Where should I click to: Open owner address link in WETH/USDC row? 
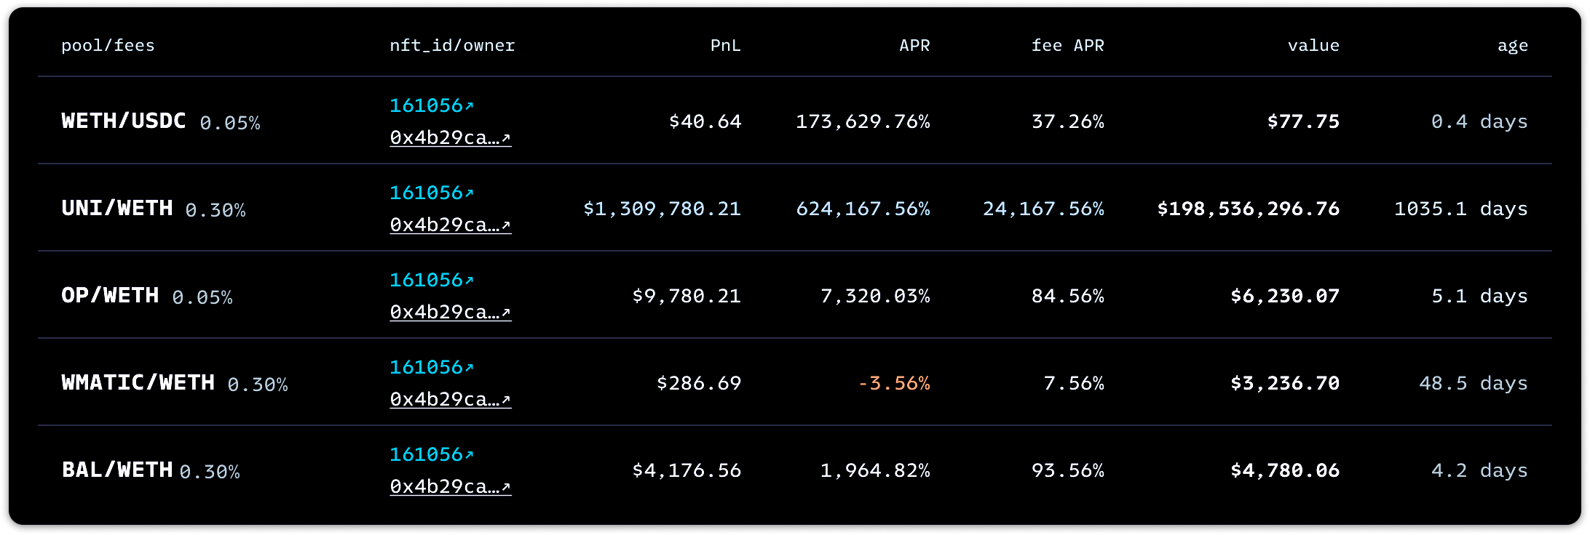450,138
